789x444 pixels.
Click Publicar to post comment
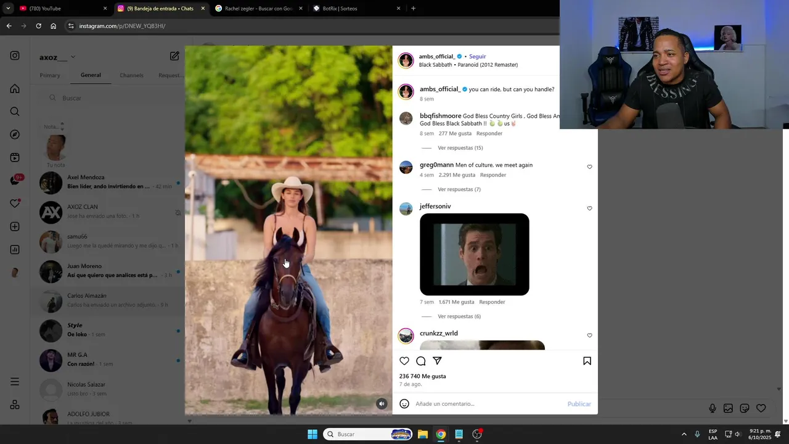[x=579, y=404]
